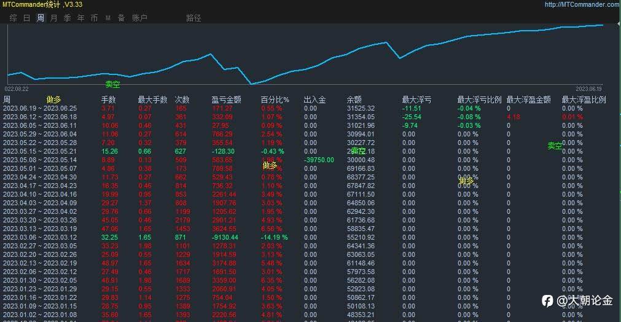Click max floating loss -25.54
The width and height of the screenshot is (621, 322).
[412, 117]
